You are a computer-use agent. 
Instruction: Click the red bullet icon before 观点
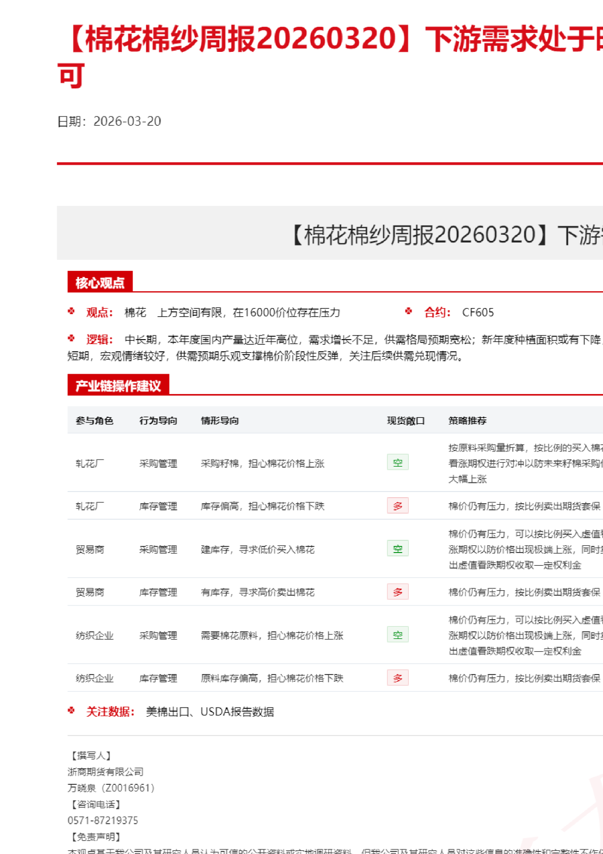coord(72,311)
